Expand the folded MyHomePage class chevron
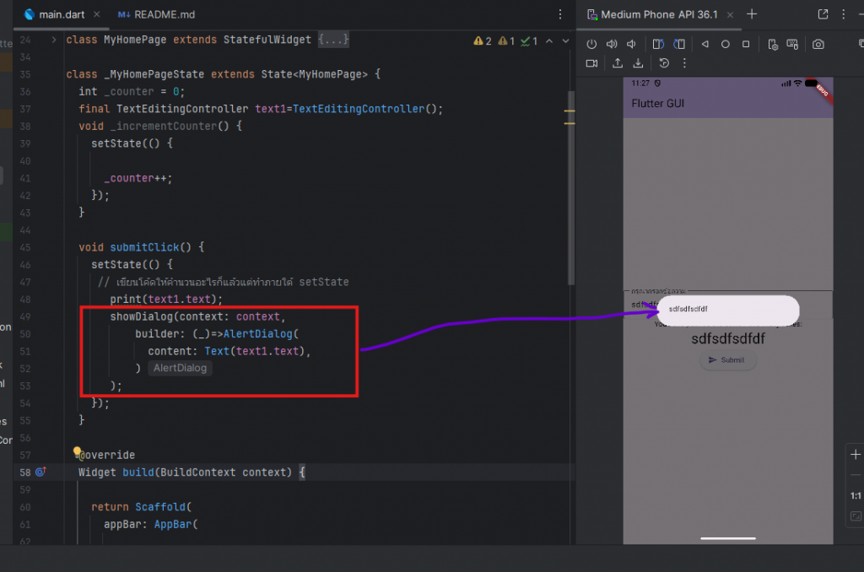This screenshot has width=864, height=572. pyautogui.click(x=55, y=40)
